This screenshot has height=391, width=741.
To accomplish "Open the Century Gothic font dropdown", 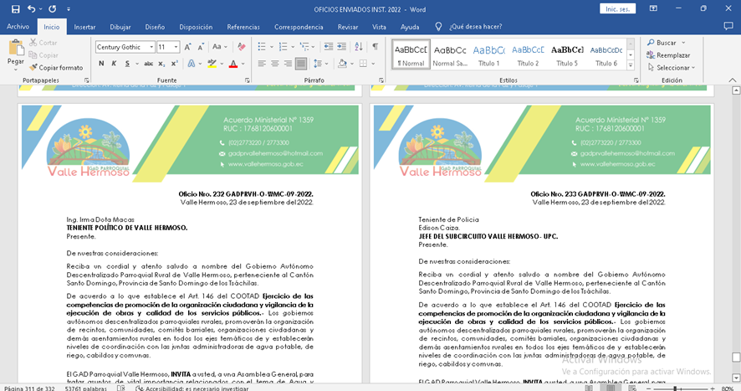I will 151,47.
